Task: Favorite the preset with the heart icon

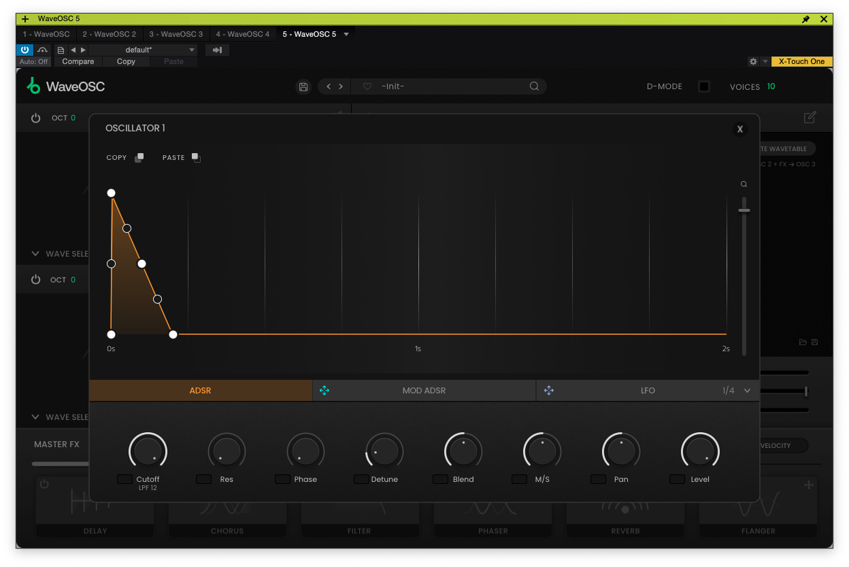Action: 367,86
